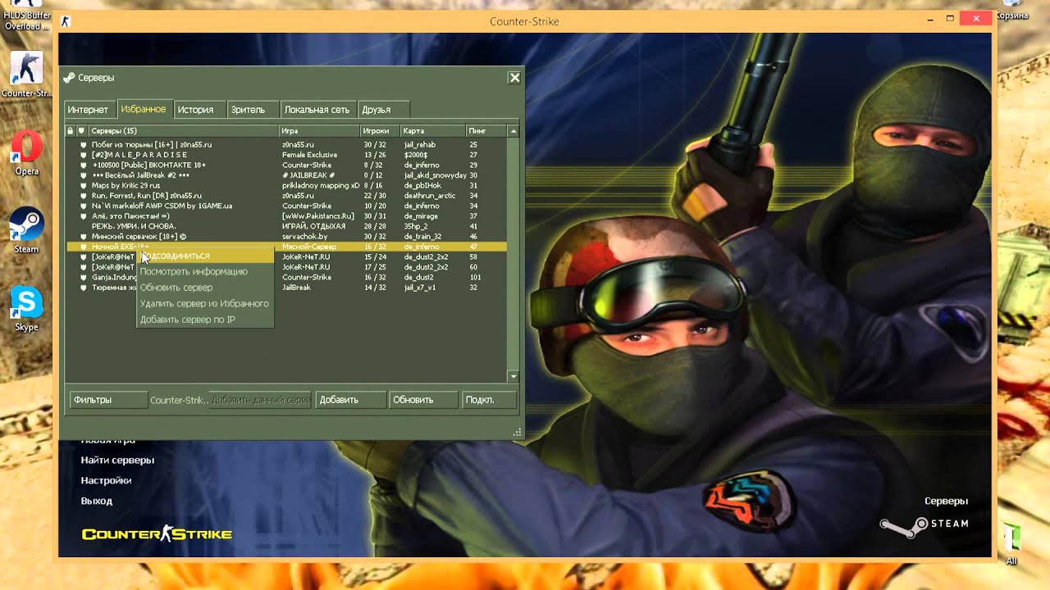Click the Добавить button
The image size is (1050, 590).
pyautogui.click(x=350, y=400)
